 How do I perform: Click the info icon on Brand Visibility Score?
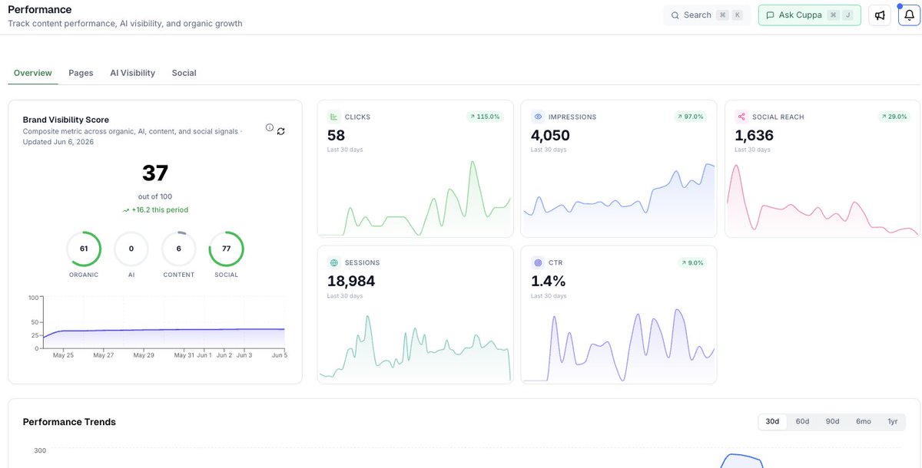click(x=270, y=127)
